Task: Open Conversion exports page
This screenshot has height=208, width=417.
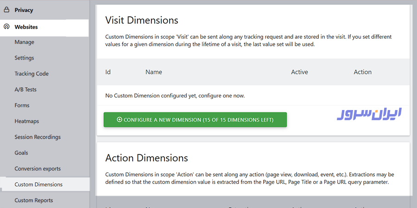Action: [x=38, y=169]
